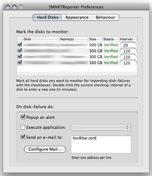Click Verified status of the 160 GB disk
The width and height of the screenshot is (152, 176).
pos(111,63)
